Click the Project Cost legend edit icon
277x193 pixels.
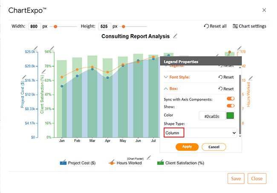pos(63,162)
